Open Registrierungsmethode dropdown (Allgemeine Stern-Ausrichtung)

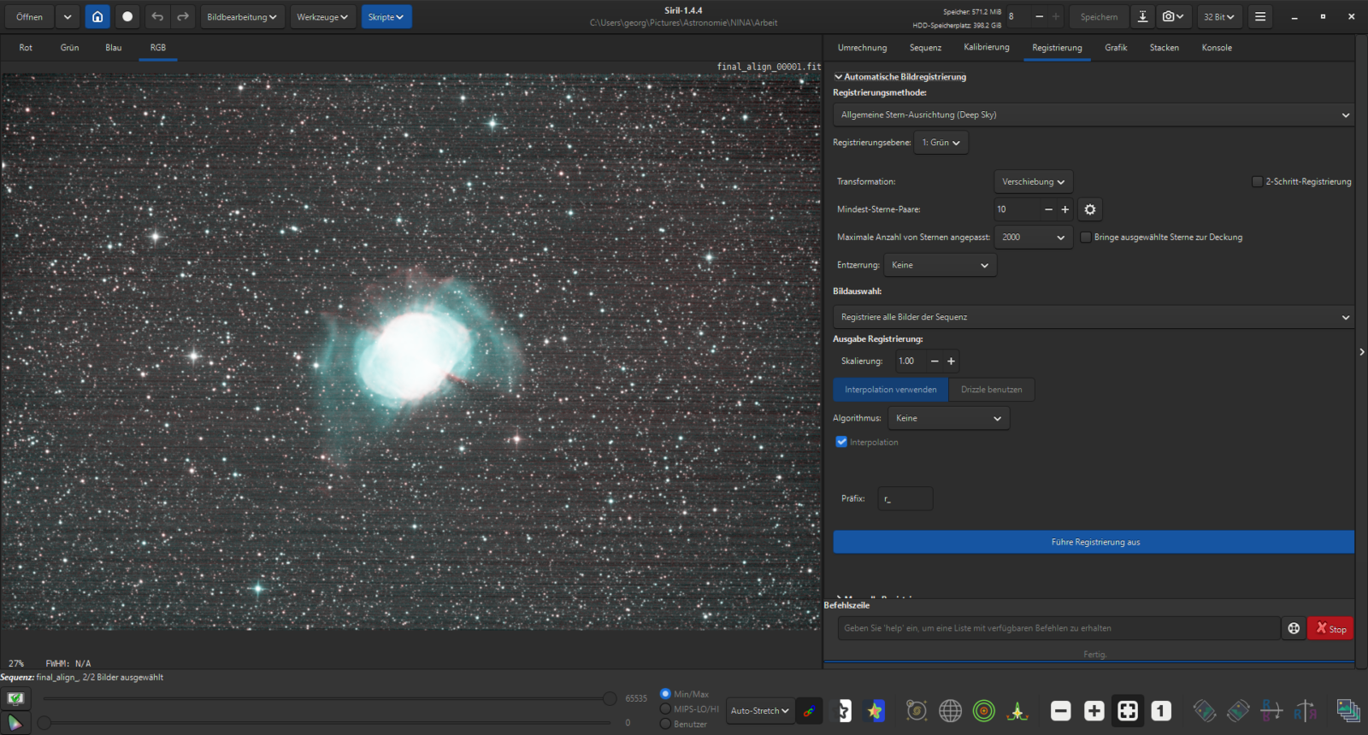1094,115
